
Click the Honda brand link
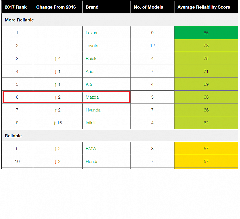(x=92, y=161)
